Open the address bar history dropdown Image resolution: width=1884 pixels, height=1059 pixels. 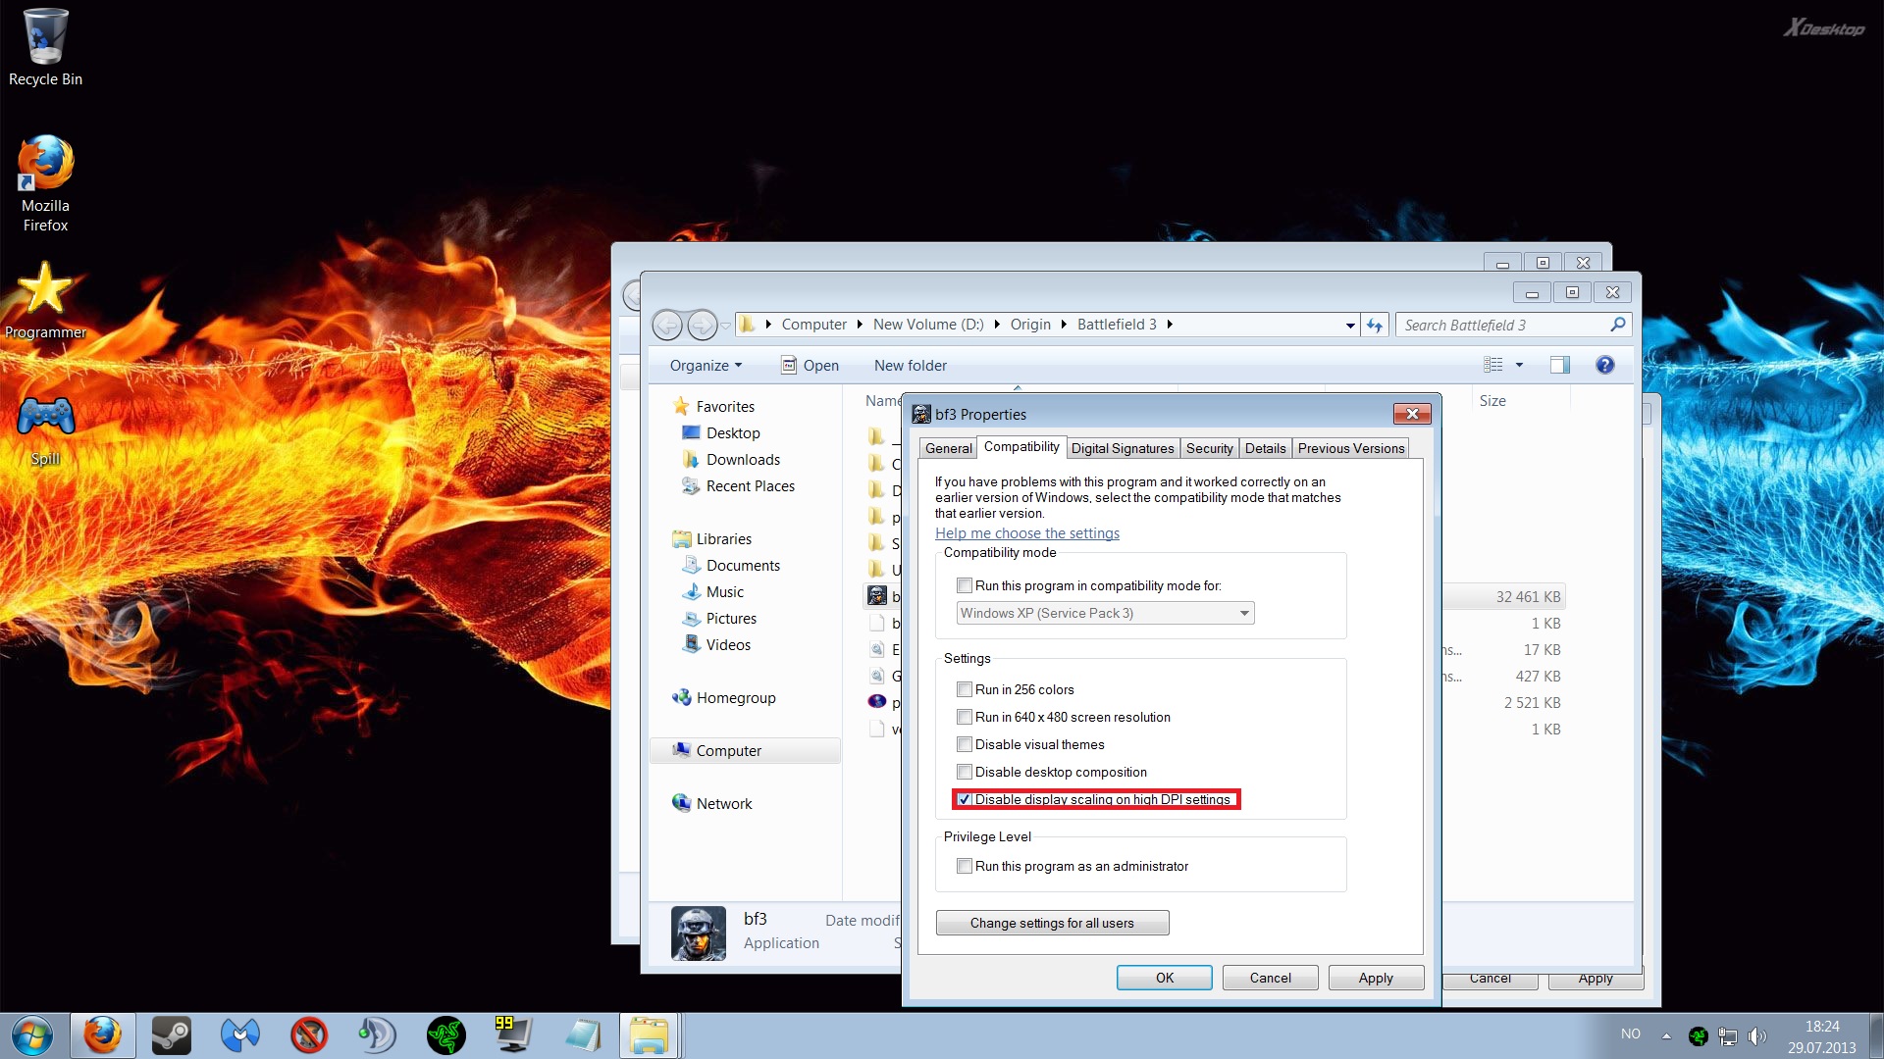tap(1350, 325)
